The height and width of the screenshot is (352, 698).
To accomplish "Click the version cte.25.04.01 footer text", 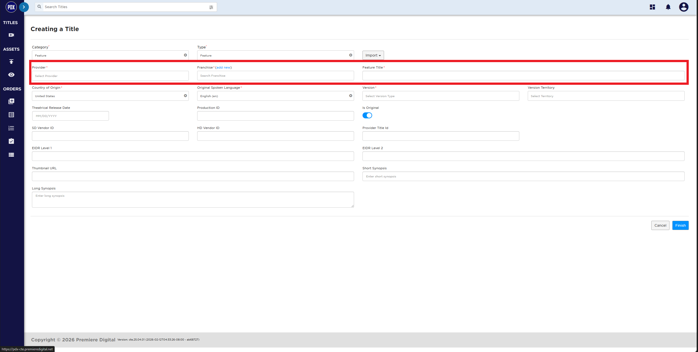I will click(158, 340).
